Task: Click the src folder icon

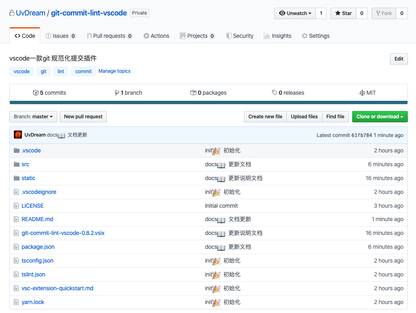Action: pos(17,164)
